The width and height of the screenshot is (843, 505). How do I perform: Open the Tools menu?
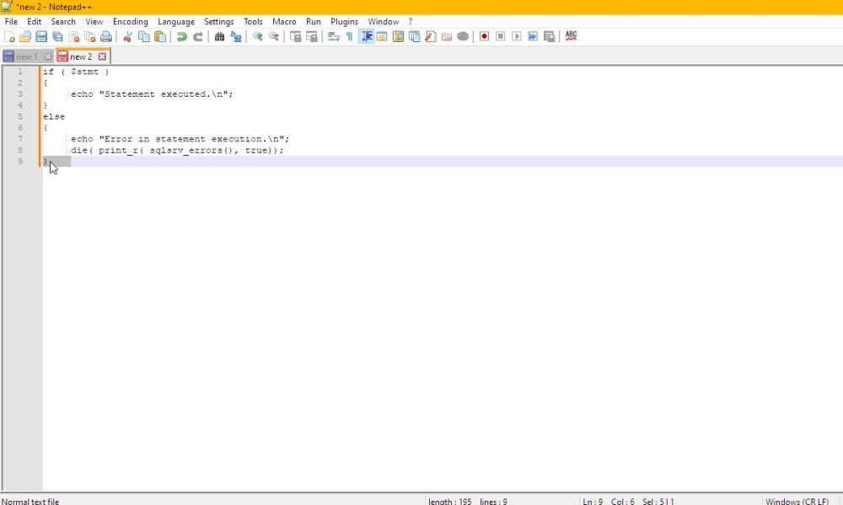[x=253, y=22]
